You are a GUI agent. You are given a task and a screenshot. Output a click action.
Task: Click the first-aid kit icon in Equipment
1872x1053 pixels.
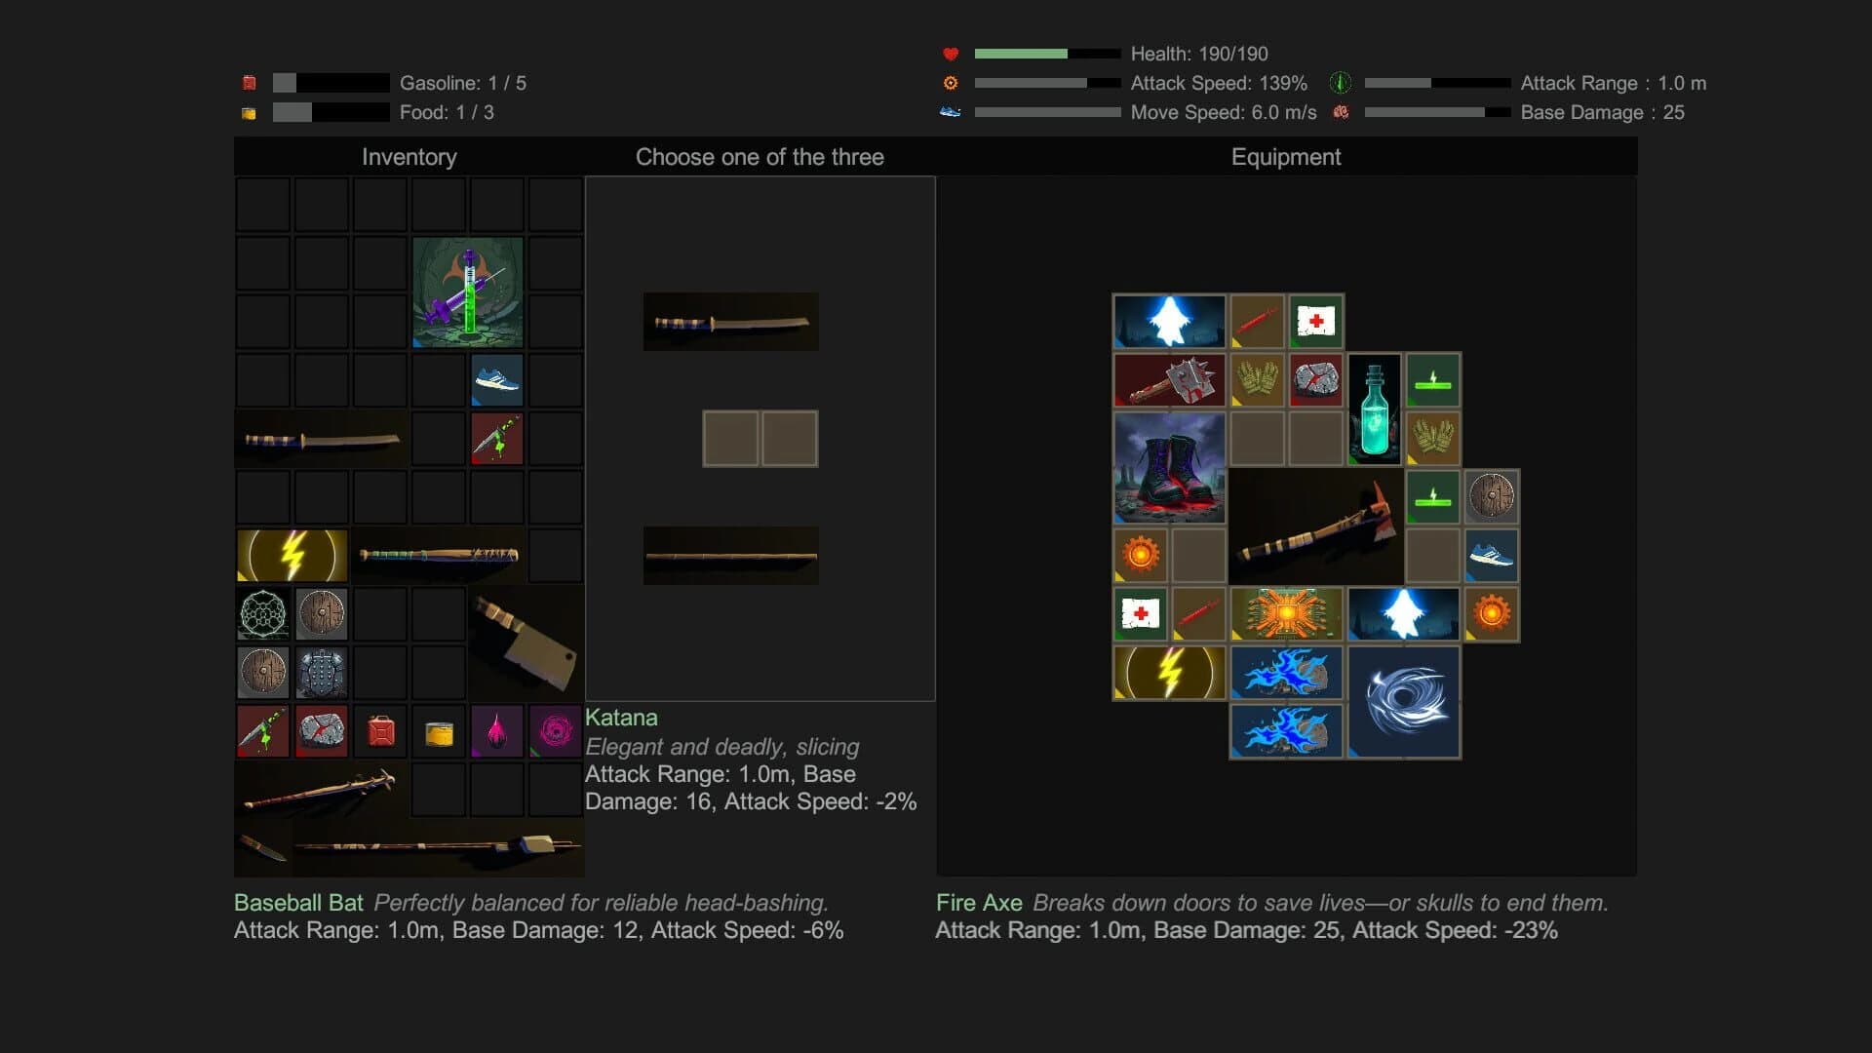[1316, 322]
